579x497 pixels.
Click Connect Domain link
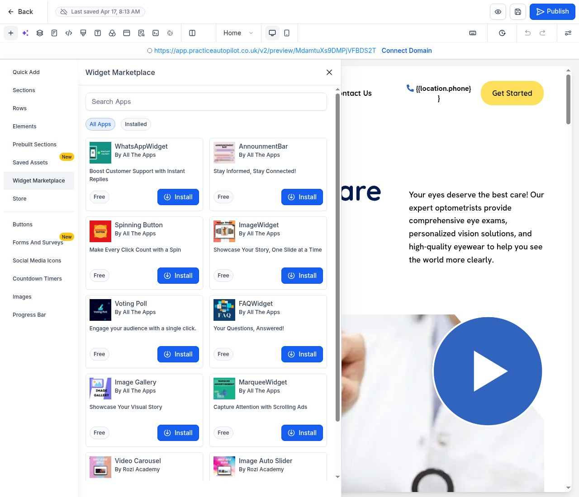point(407,51)
